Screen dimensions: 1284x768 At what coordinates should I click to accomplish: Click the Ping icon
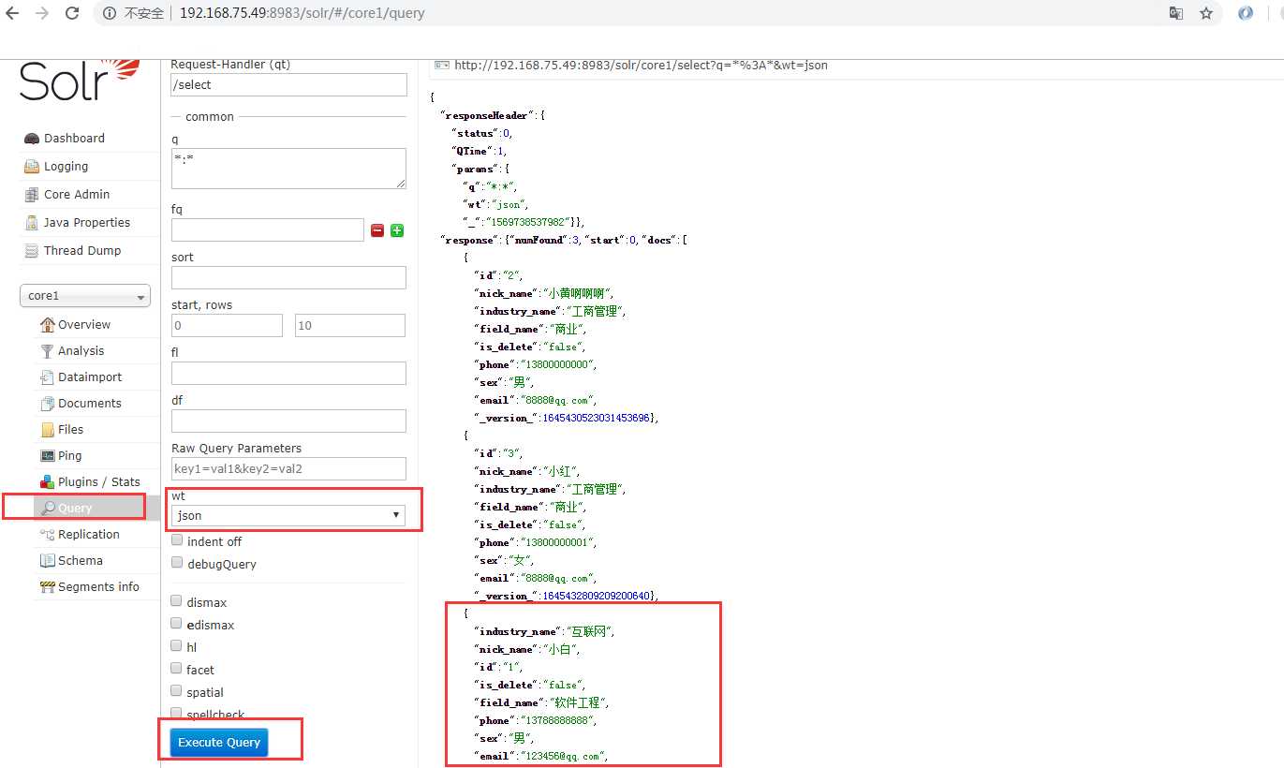pyautogui.click(x=48, y=456)
